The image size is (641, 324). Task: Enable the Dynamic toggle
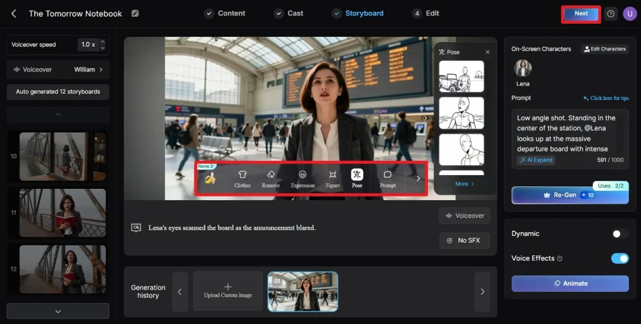click(620, 233)
